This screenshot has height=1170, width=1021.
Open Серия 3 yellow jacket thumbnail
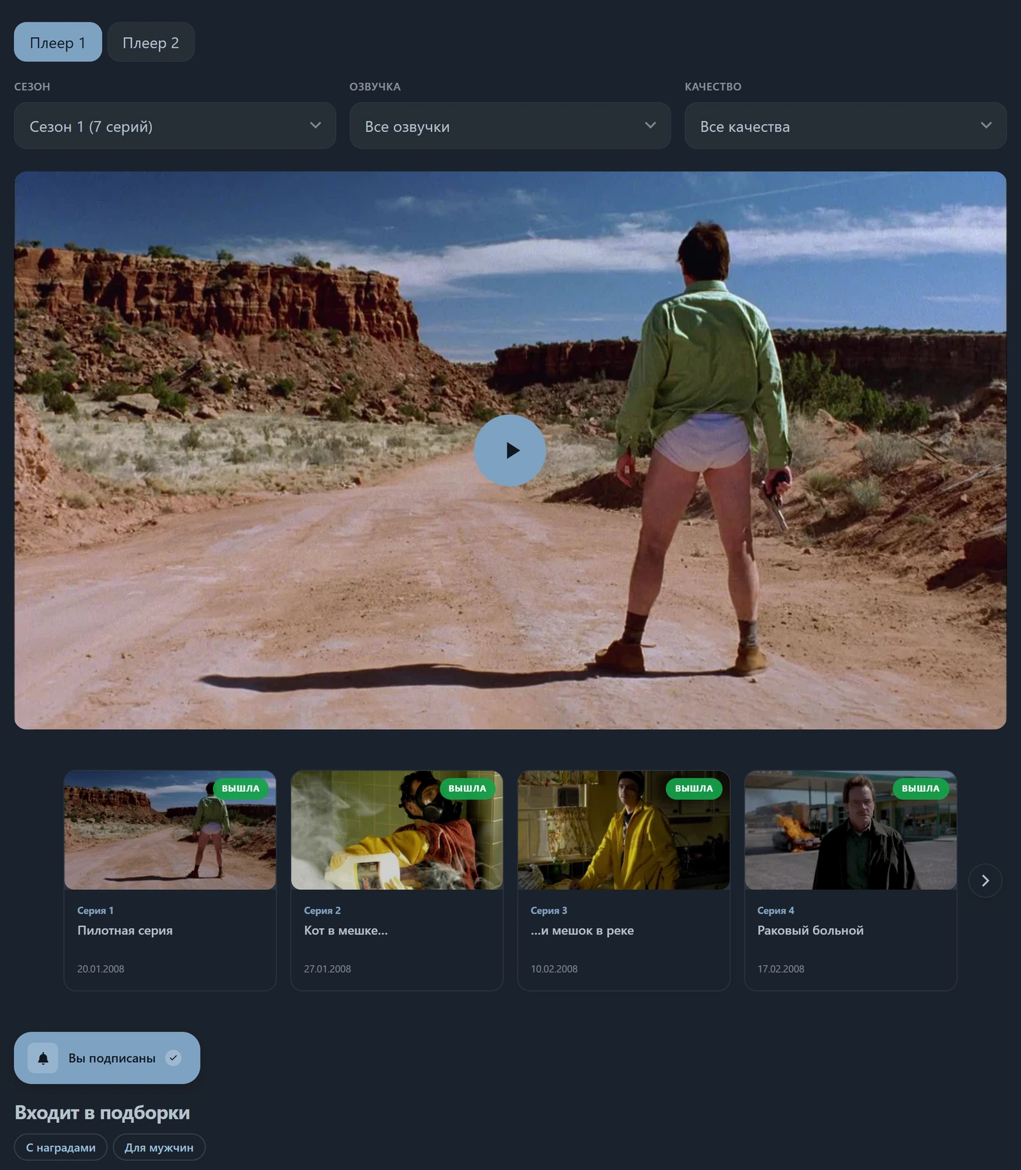pos(623,830)
